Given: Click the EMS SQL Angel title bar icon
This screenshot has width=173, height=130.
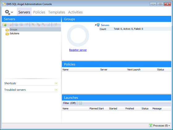Looking at the screenshot, I should pos(4,4).
